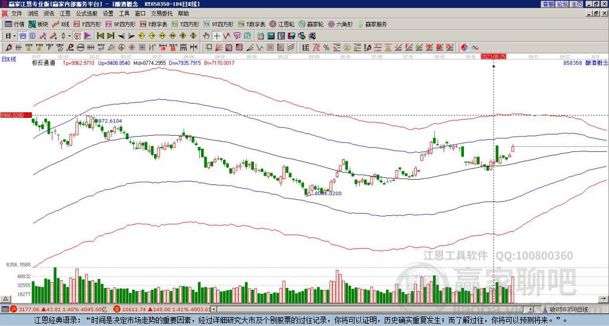Open the 9P四方形 tool
This screenshot has height=326, width=609.
coord(120,24)
